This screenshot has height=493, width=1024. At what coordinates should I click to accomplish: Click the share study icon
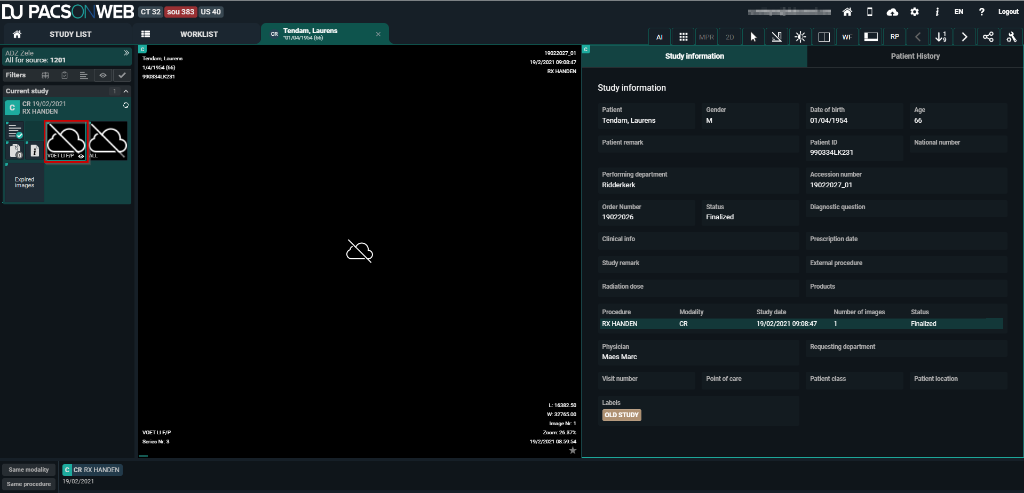click(x=988, y=37)
